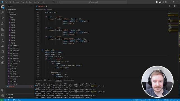The height and width of the screenshot is (101, 180).
Task: Switch to the main.py editor tab
Action: coord(41,6)
